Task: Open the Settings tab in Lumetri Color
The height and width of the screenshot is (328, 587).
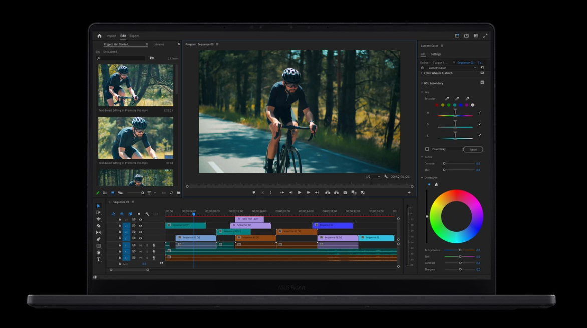Action: tap(436, 54)
